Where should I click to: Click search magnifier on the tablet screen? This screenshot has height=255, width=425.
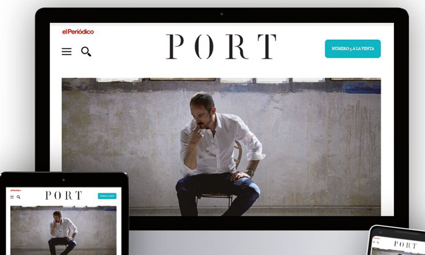[x=18, y=197]
